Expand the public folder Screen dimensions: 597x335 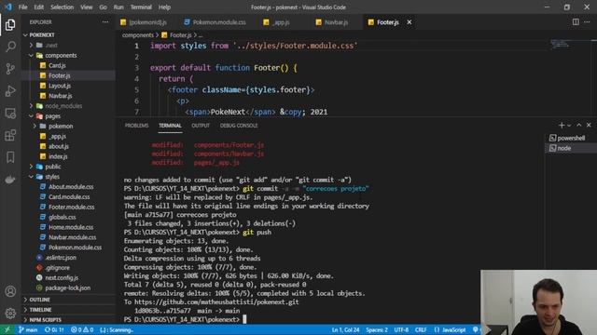coord(31,167)
